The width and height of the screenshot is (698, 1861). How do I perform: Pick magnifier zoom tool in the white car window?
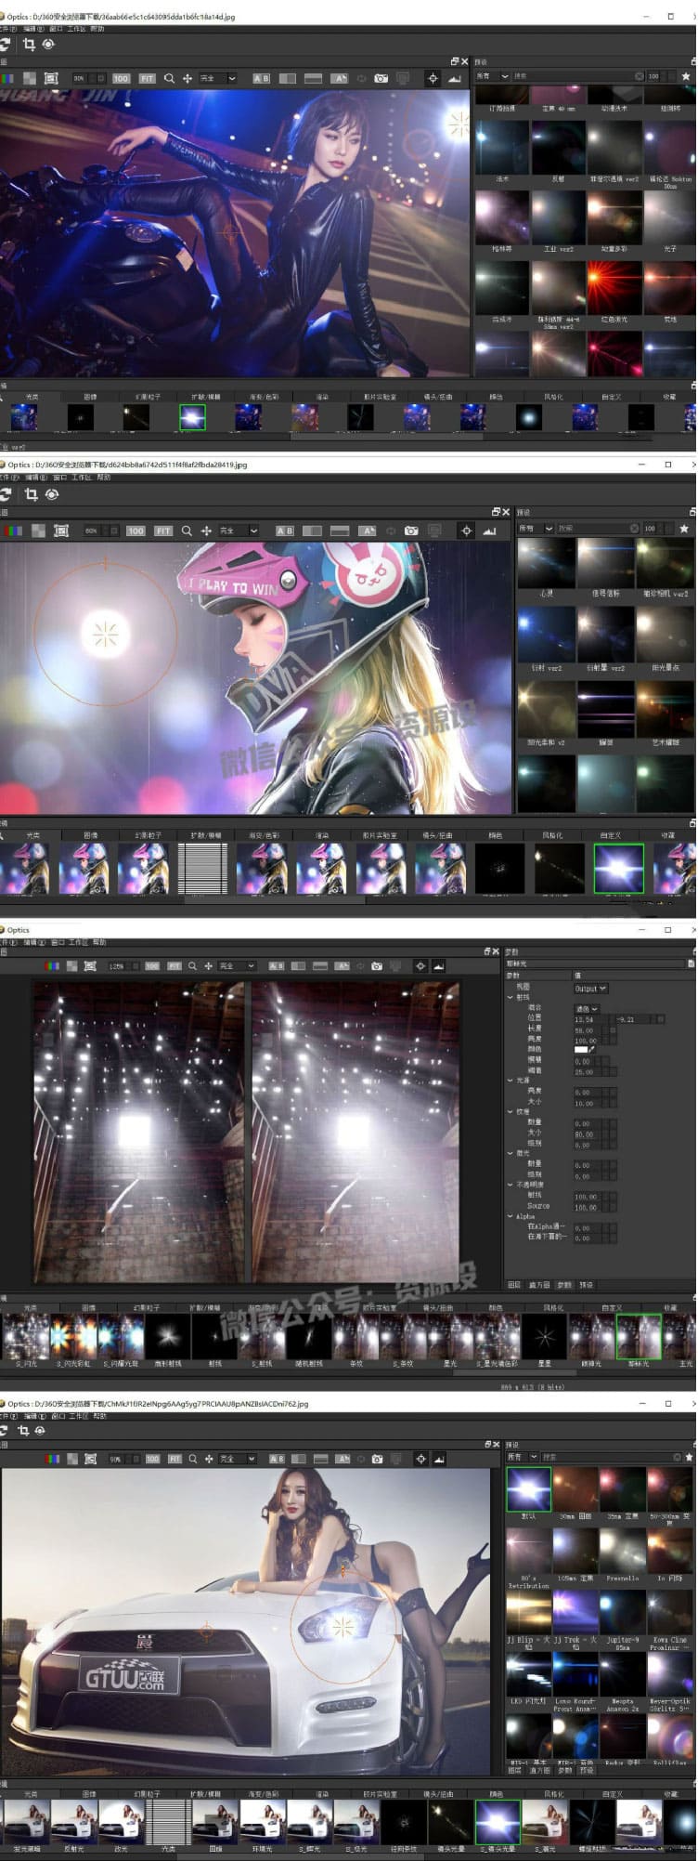tap(193, 1459)
